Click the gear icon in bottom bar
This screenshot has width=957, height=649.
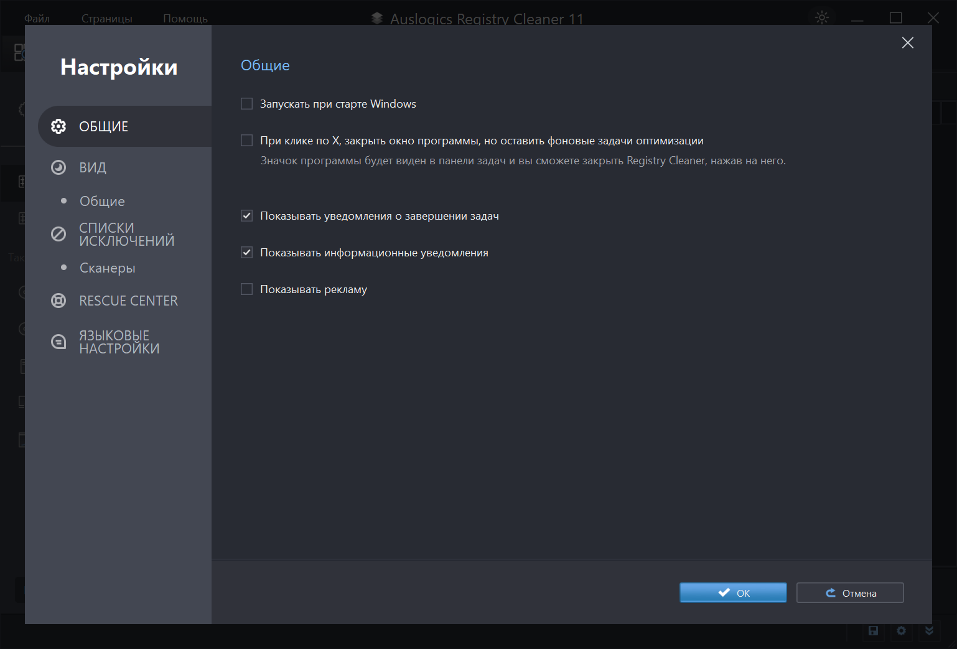pos(901,631)
